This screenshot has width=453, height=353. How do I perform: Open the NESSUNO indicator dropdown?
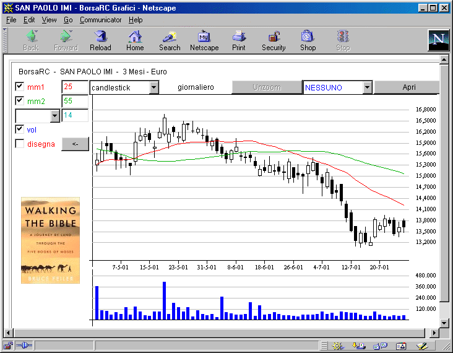pyautogui.click(x=367, y=87)
